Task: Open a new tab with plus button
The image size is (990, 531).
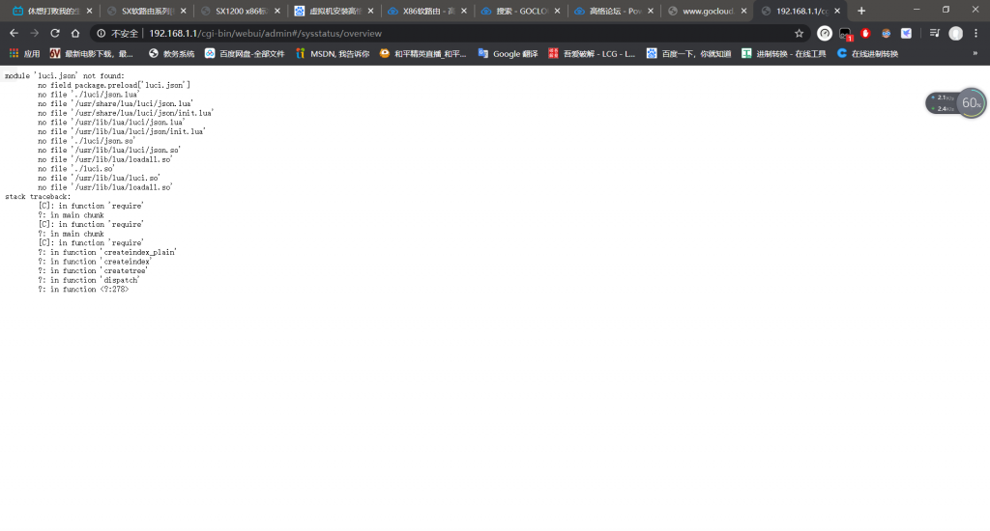Action: point(861,11)
